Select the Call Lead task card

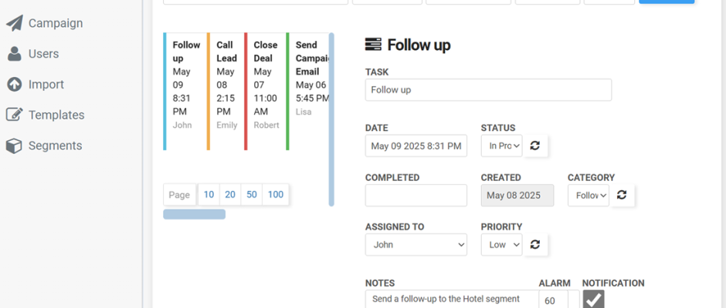[225, 92]
